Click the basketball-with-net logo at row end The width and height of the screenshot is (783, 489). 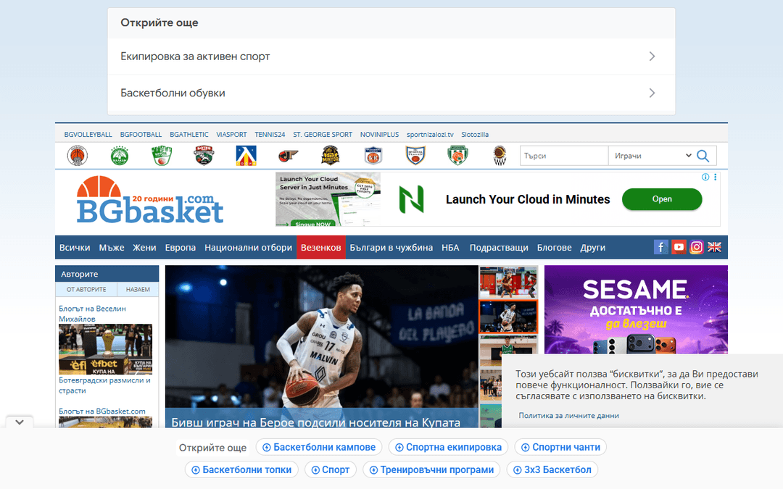[500, 156]
